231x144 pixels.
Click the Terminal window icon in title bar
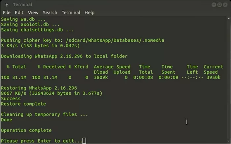[7, 5]
